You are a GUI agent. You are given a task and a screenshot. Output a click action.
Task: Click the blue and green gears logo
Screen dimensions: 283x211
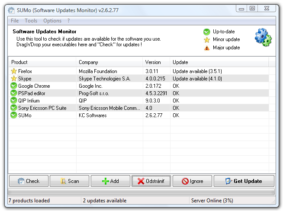click(264, 37)
